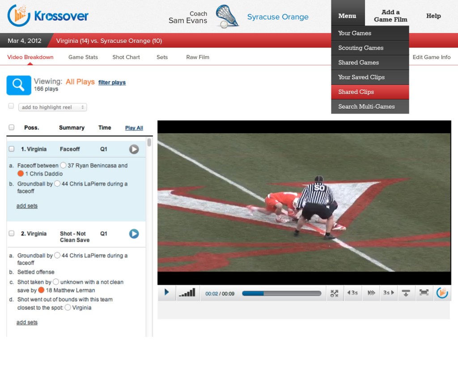Click add sets under play 2

click(x=27, y=322)
